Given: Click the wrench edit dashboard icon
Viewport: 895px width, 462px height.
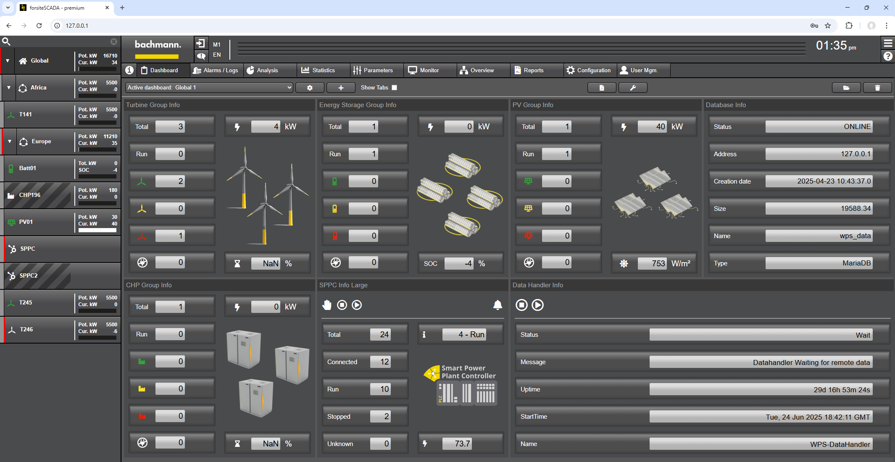Looking at the screenshot, I should (x=633, y=88).
